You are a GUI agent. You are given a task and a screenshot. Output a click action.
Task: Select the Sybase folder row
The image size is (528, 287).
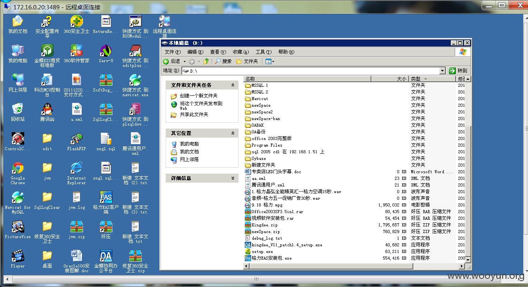[x=255, y=158]
